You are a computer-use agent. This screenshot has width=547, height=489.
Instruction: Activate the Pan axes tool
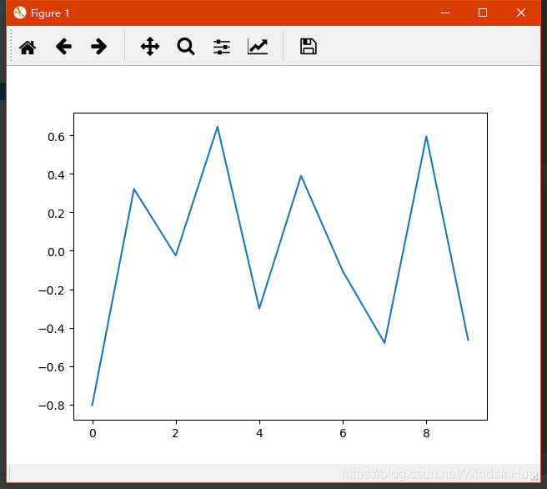[150, 47]
